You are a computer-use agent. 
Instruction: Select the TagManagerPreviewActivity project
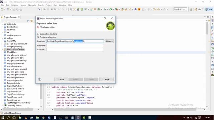[19, 103]
